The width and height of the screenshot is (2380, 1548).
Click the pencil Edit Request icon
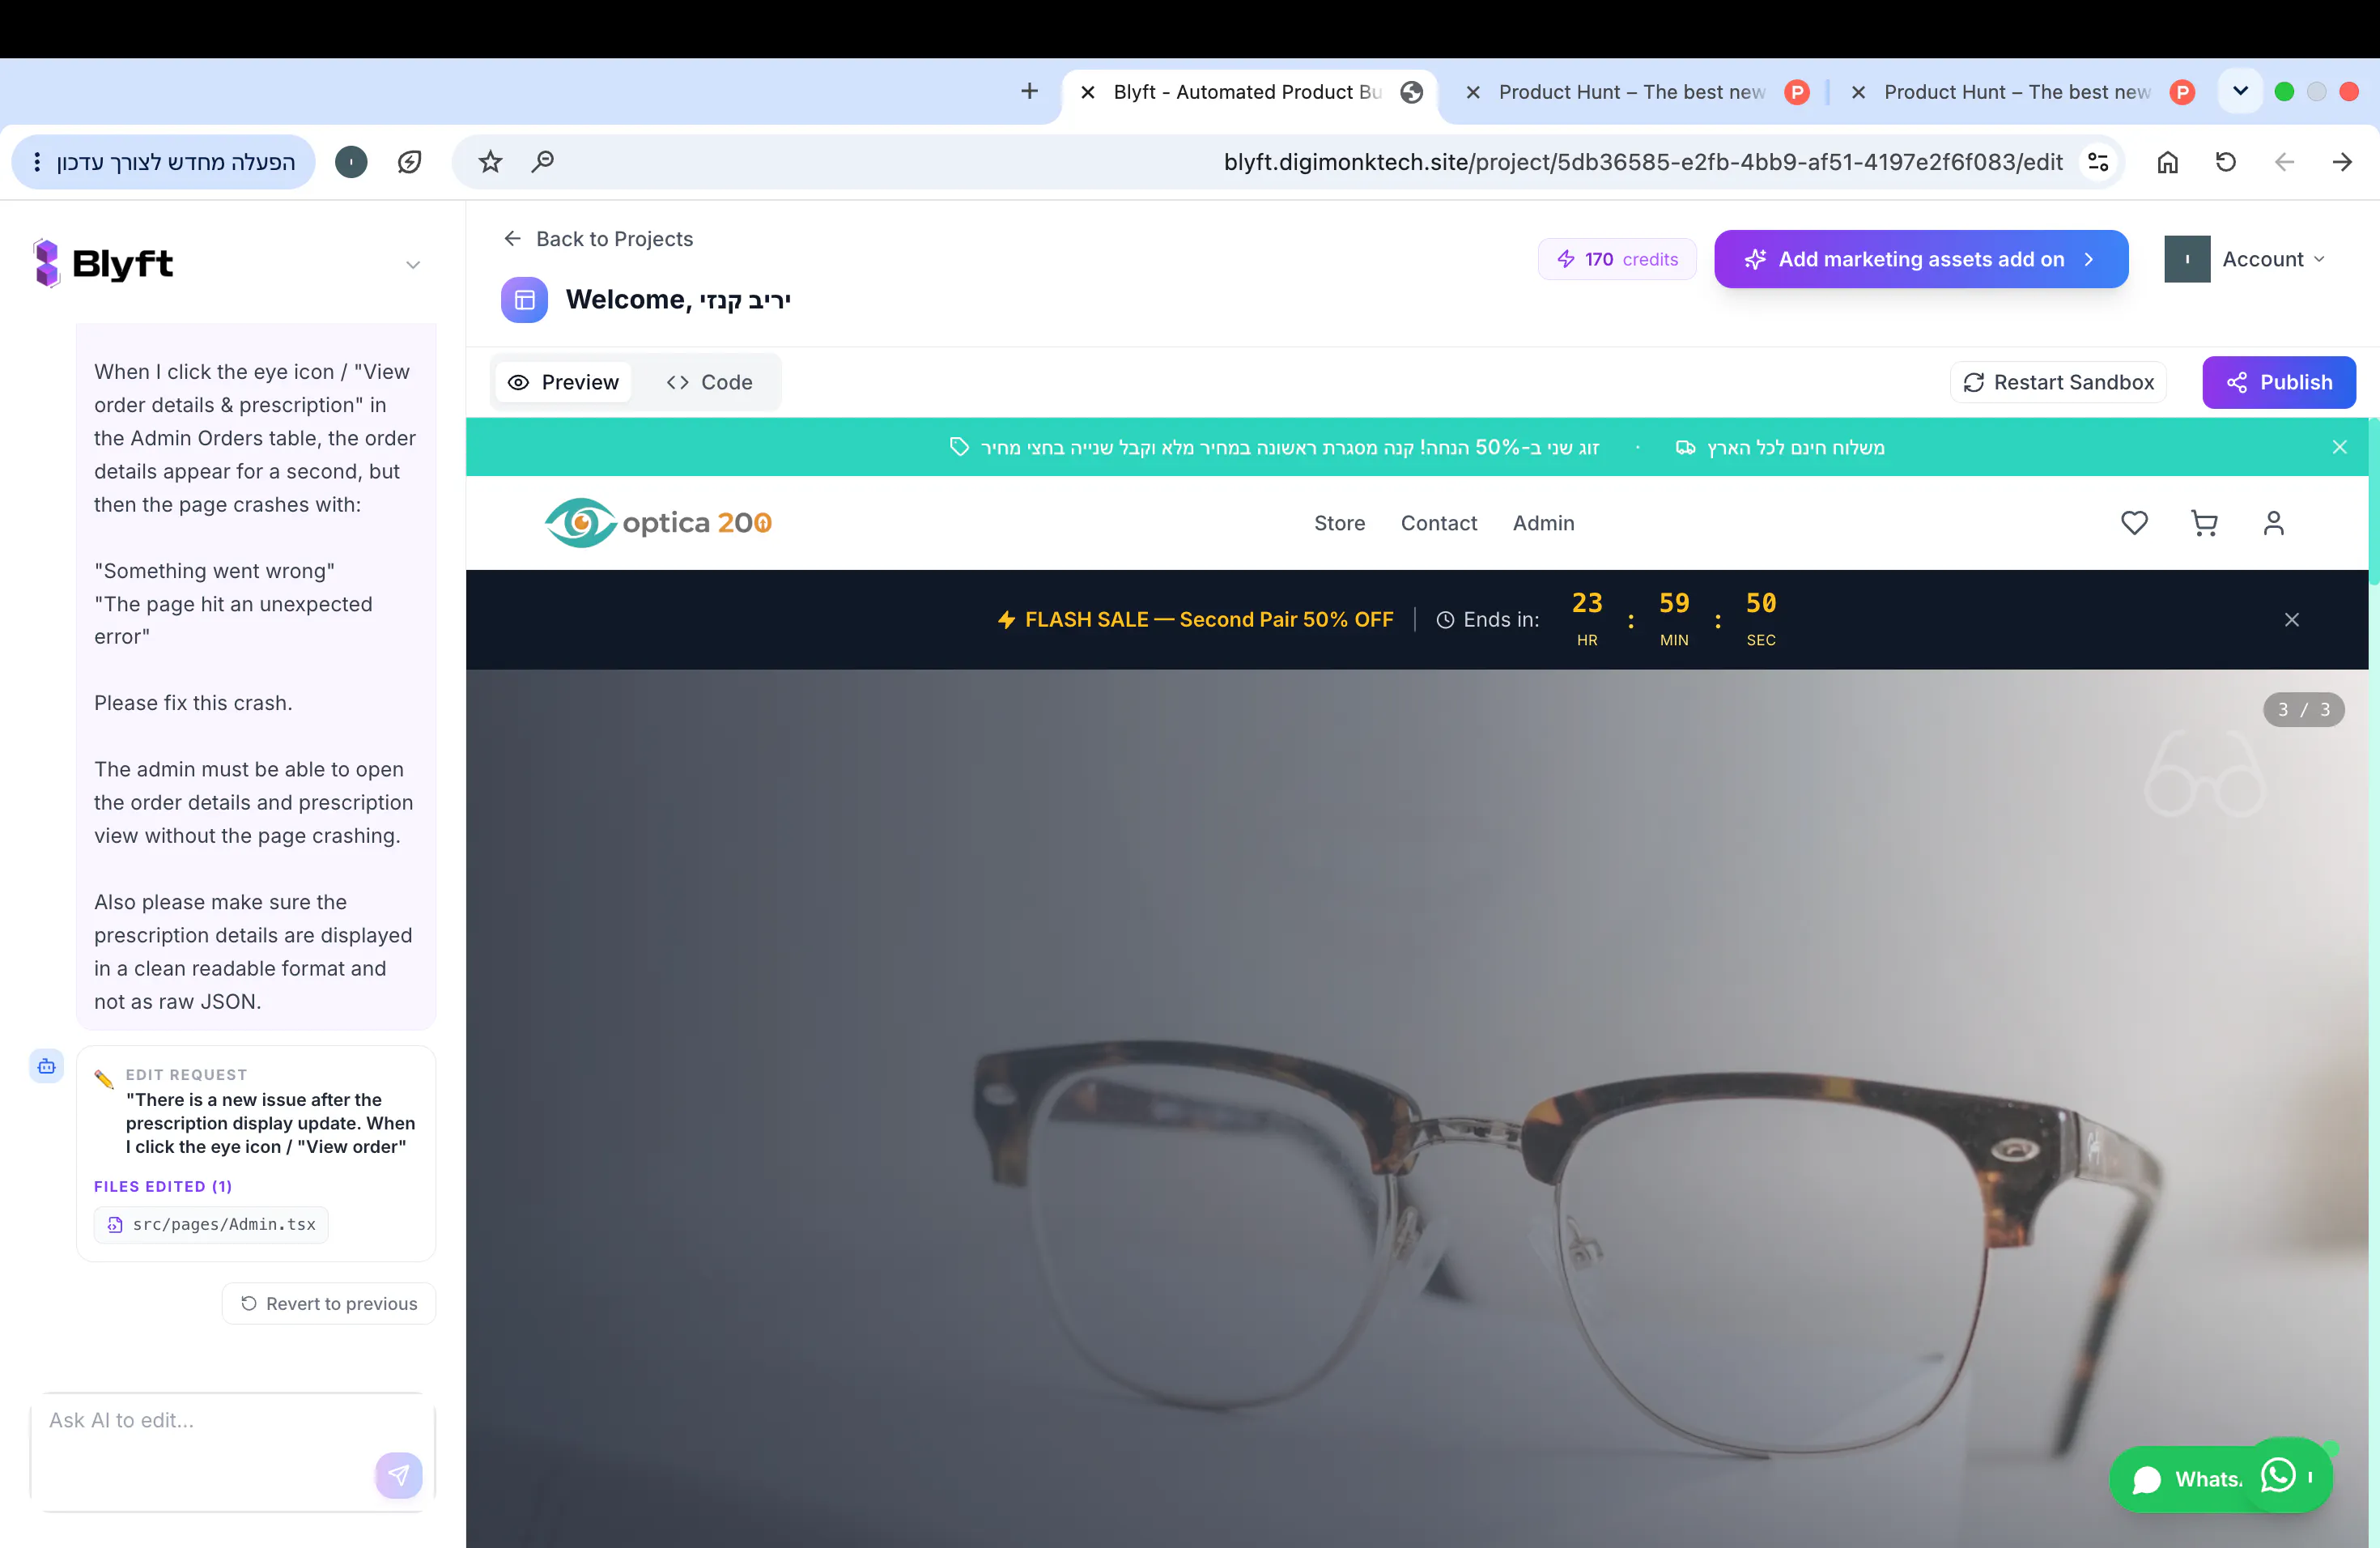[103, 1079]
